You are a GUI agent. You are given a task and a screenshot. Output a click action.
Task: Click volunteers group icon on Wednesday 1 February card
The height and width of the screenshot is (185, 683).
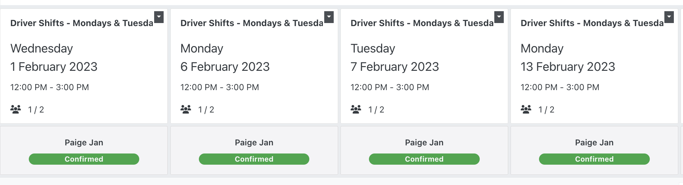(16, 109)
